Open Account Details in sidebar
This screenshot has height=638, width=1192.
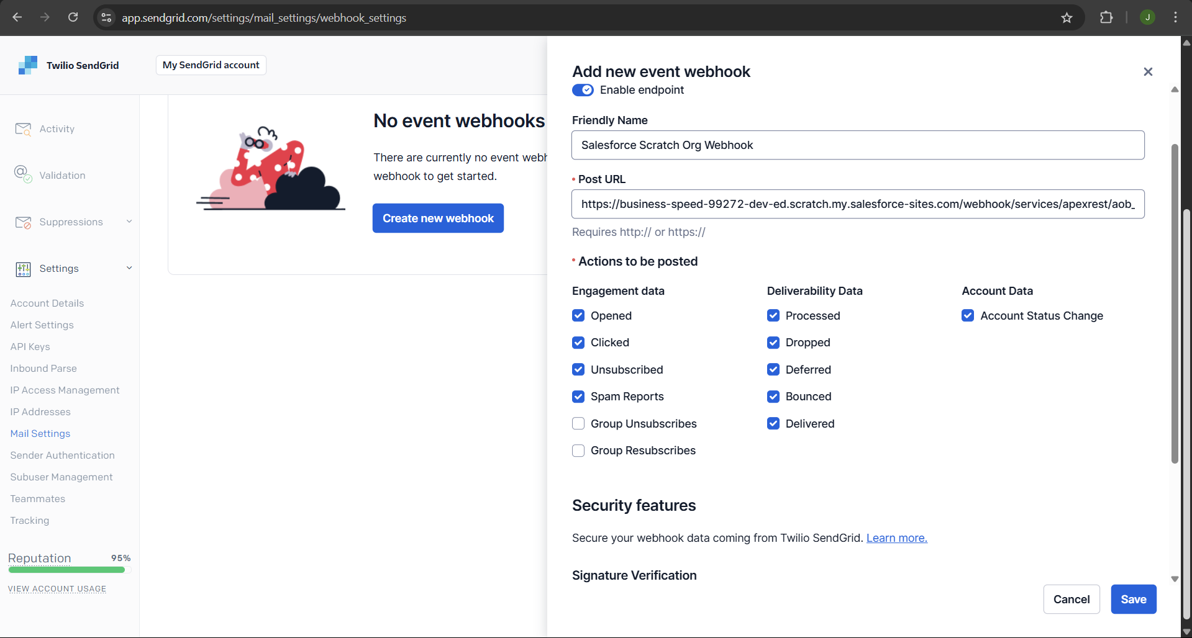tap(47, 303)
